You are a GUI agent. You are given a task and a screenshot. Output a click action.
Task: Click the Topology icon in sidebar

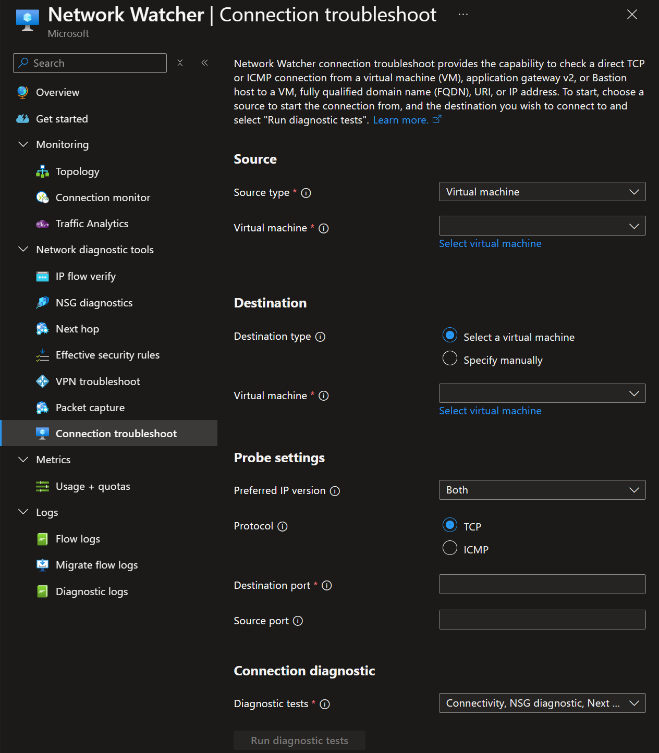pos(42,171)
